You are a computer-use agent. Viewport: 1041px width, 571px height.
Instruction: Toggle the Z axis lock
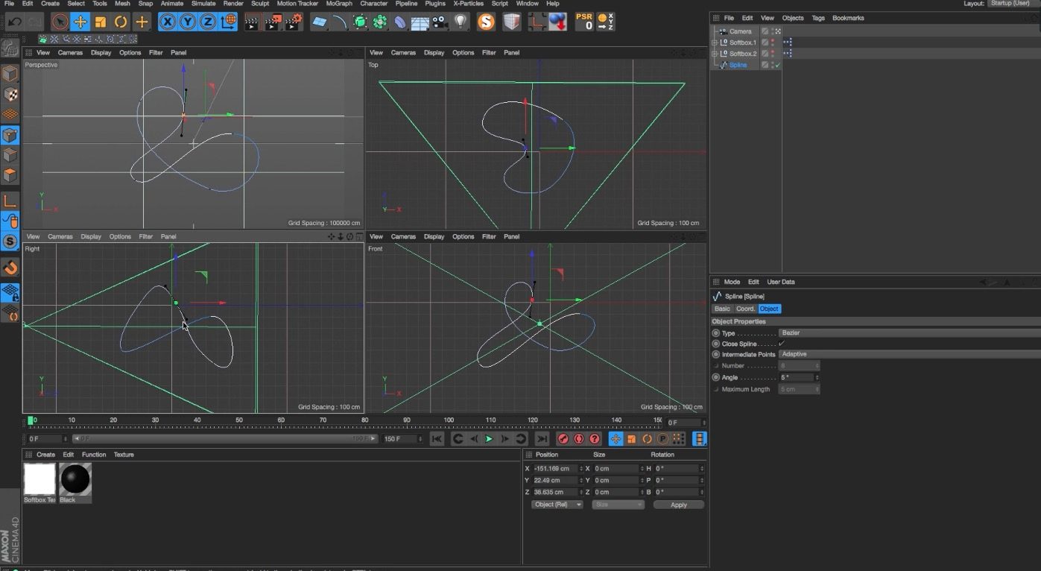point(208,22)
